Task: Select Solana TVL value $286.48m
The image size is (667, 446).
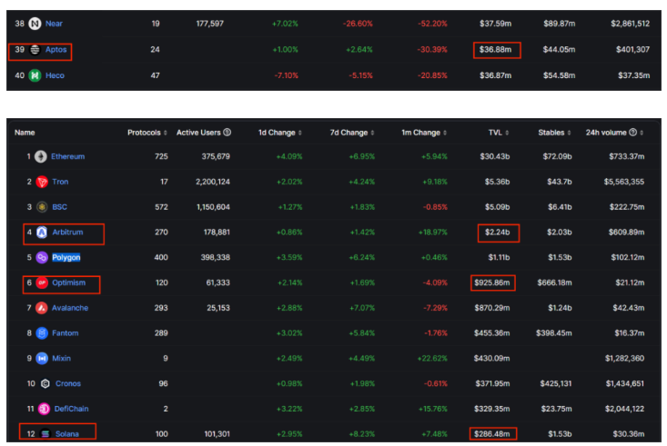Action: [492, 434]
